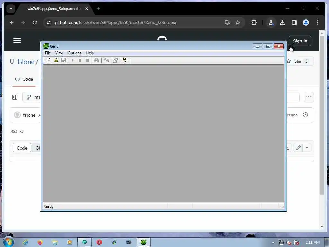Click the Star button on GitHub repo
Image resolution: width=329 pixels, height=247 pixels.
300,61
